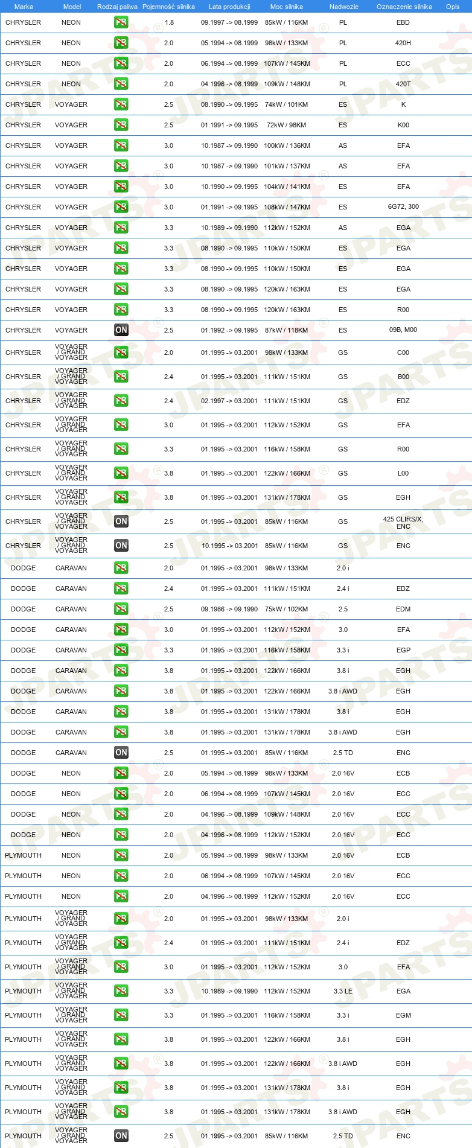Click the PB icon in the 104kW / 141KM row
The width and height of the screenshot is (472, 1148).
tap(121, 187)
